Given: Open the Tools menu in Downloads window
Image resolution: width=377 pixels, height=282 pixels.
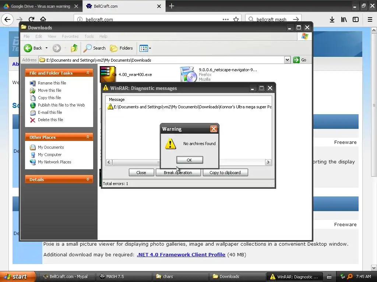Looking at the screenshot, I should tap(89, 36).
